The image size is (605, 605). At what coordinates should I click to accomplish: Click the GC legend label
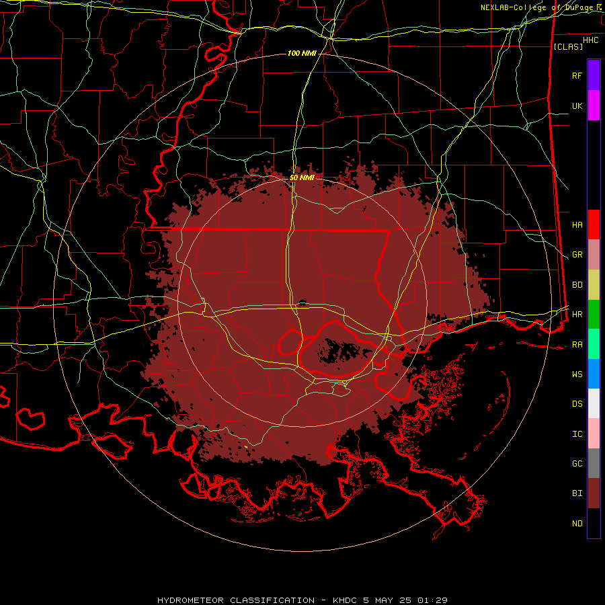pos(577,463)
